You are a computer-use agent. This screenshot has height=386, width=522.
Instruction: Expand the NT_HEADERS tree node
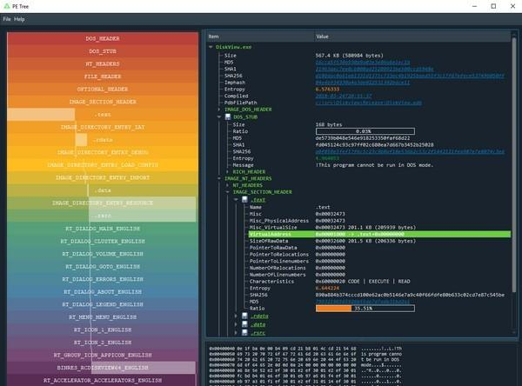click(x=225, y=183)
